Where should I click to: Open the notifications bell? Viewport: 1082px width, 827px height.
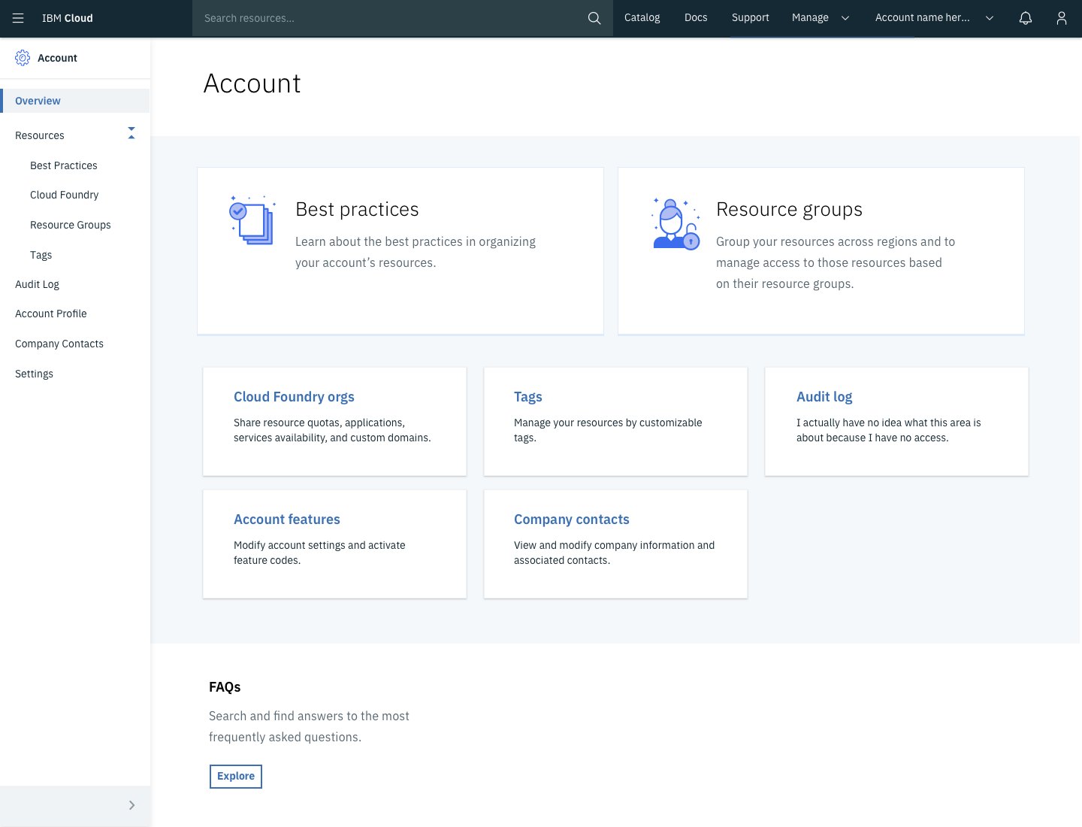pos(1026,18)
